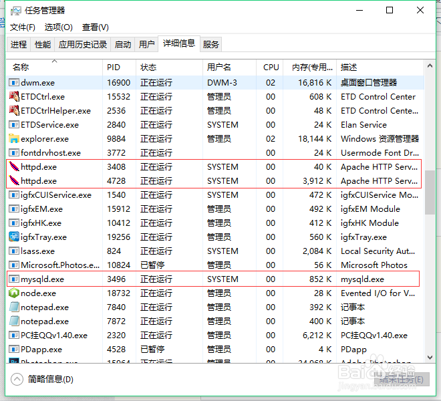Click the explorer.exe folder icon

(x=14, y=138)
